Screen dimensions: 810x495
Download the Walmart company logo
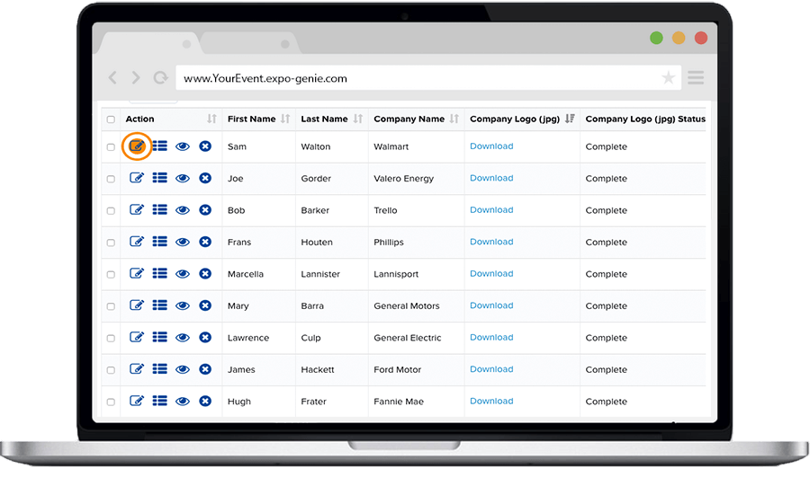click(491, 146)
